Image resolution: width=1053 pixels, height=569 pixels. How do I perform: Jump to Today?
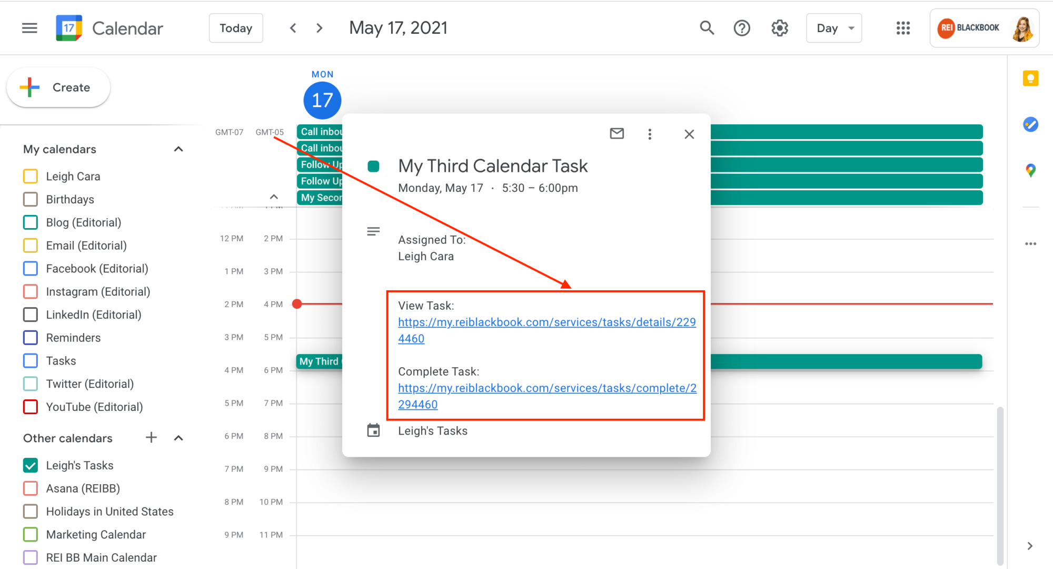coord(236,28)
